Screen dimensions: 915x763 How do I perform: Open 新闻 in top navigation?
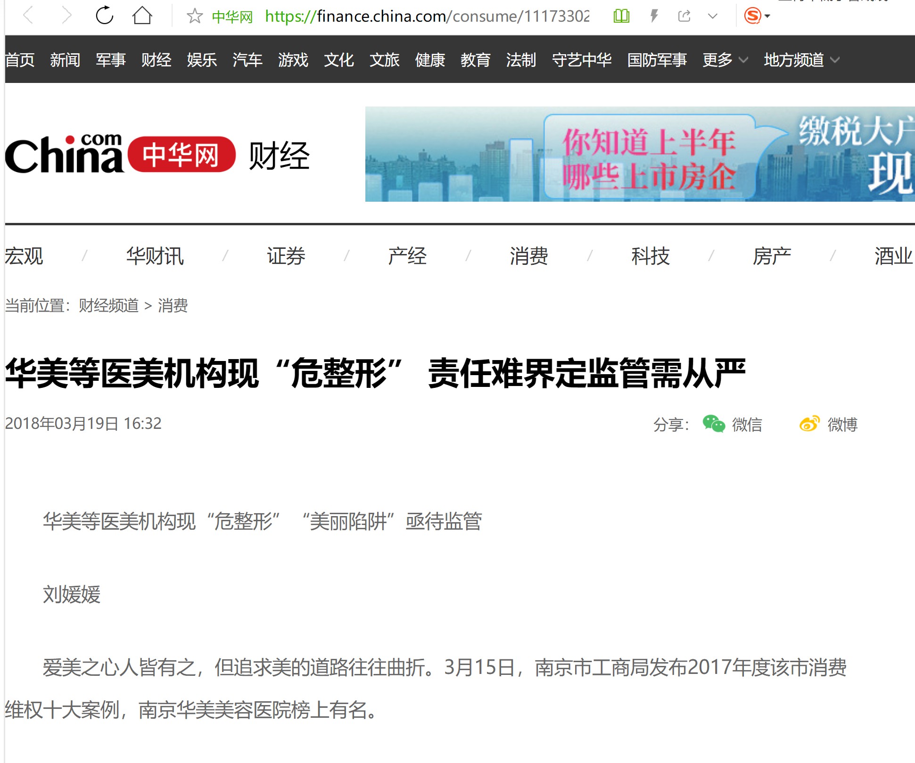click(65, 60)
